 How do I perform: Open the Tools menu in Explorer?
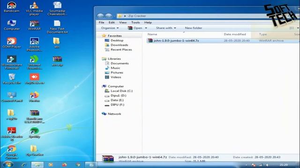(x=135, y=22)
